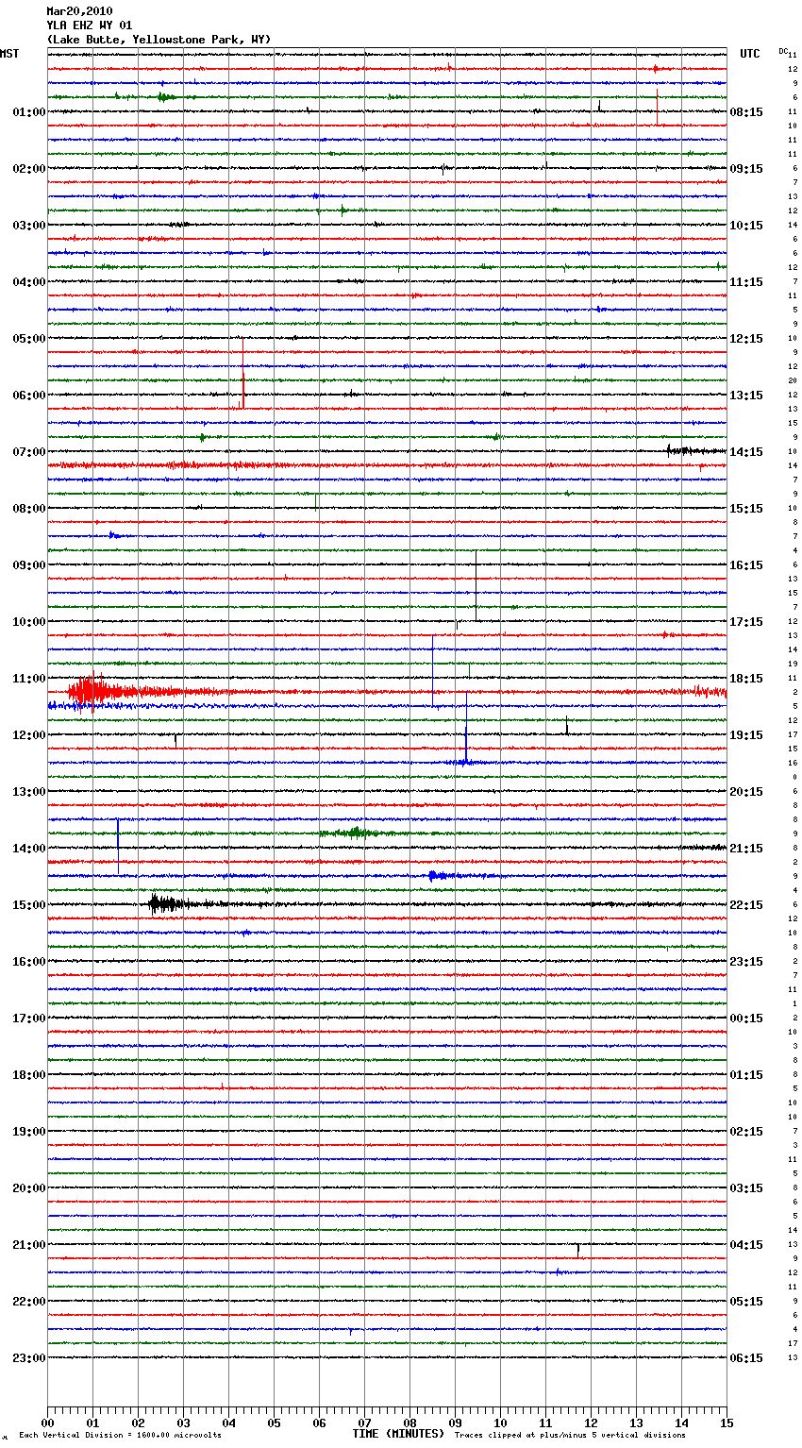Click the '18:15' UTC time label
The height and width of the screenshot is (1448, 802).
point(746,679)
